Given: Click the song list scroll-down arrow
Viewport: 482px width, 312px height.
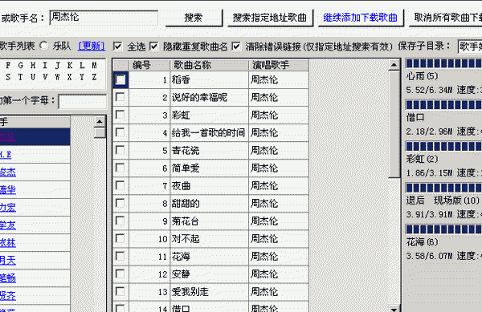Looking at the screenshot, I should point(394,309).
